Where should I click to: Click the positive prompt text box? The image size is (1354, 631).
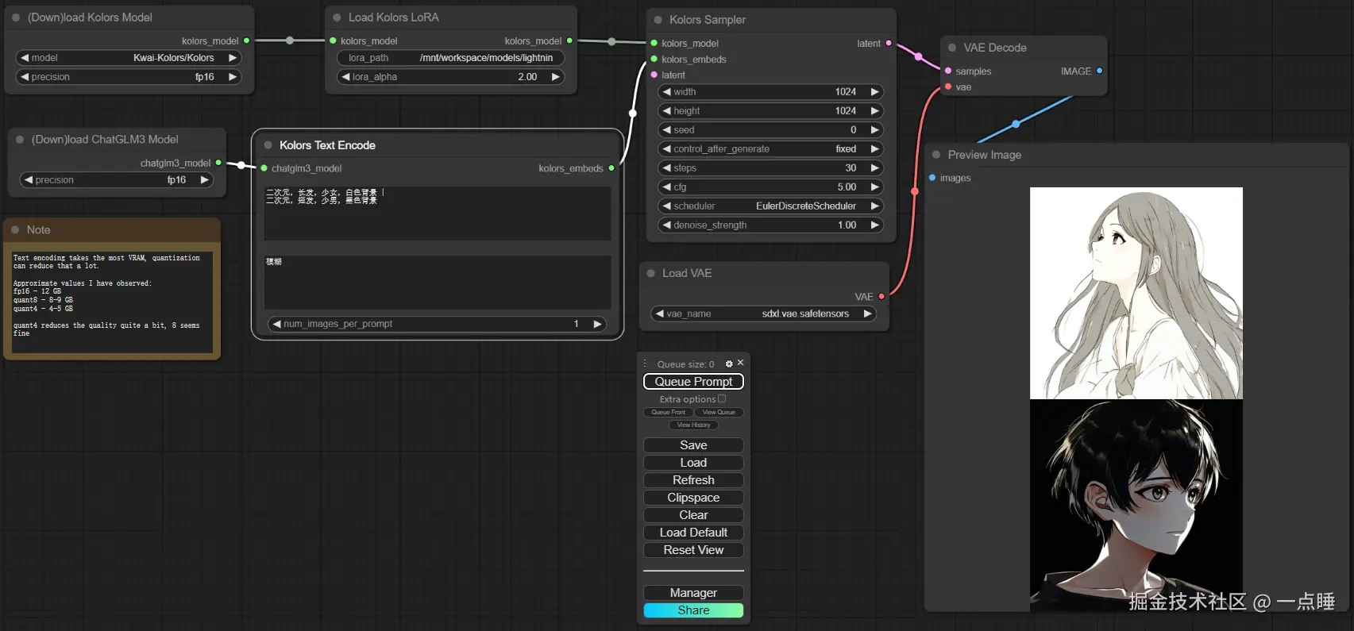pyautogui.click(x=438, y=214)
